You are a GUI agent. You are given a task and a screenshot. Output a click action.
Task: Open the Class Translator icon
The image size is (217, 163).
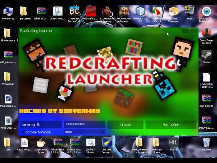tap(173, 11)
